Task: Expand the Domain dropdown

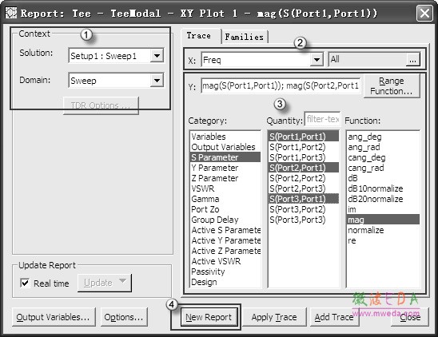Action: click(x=157, y=81)
